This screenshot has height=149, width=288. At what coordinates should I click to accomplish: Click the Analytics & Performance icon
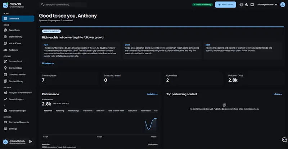(5, 93)
